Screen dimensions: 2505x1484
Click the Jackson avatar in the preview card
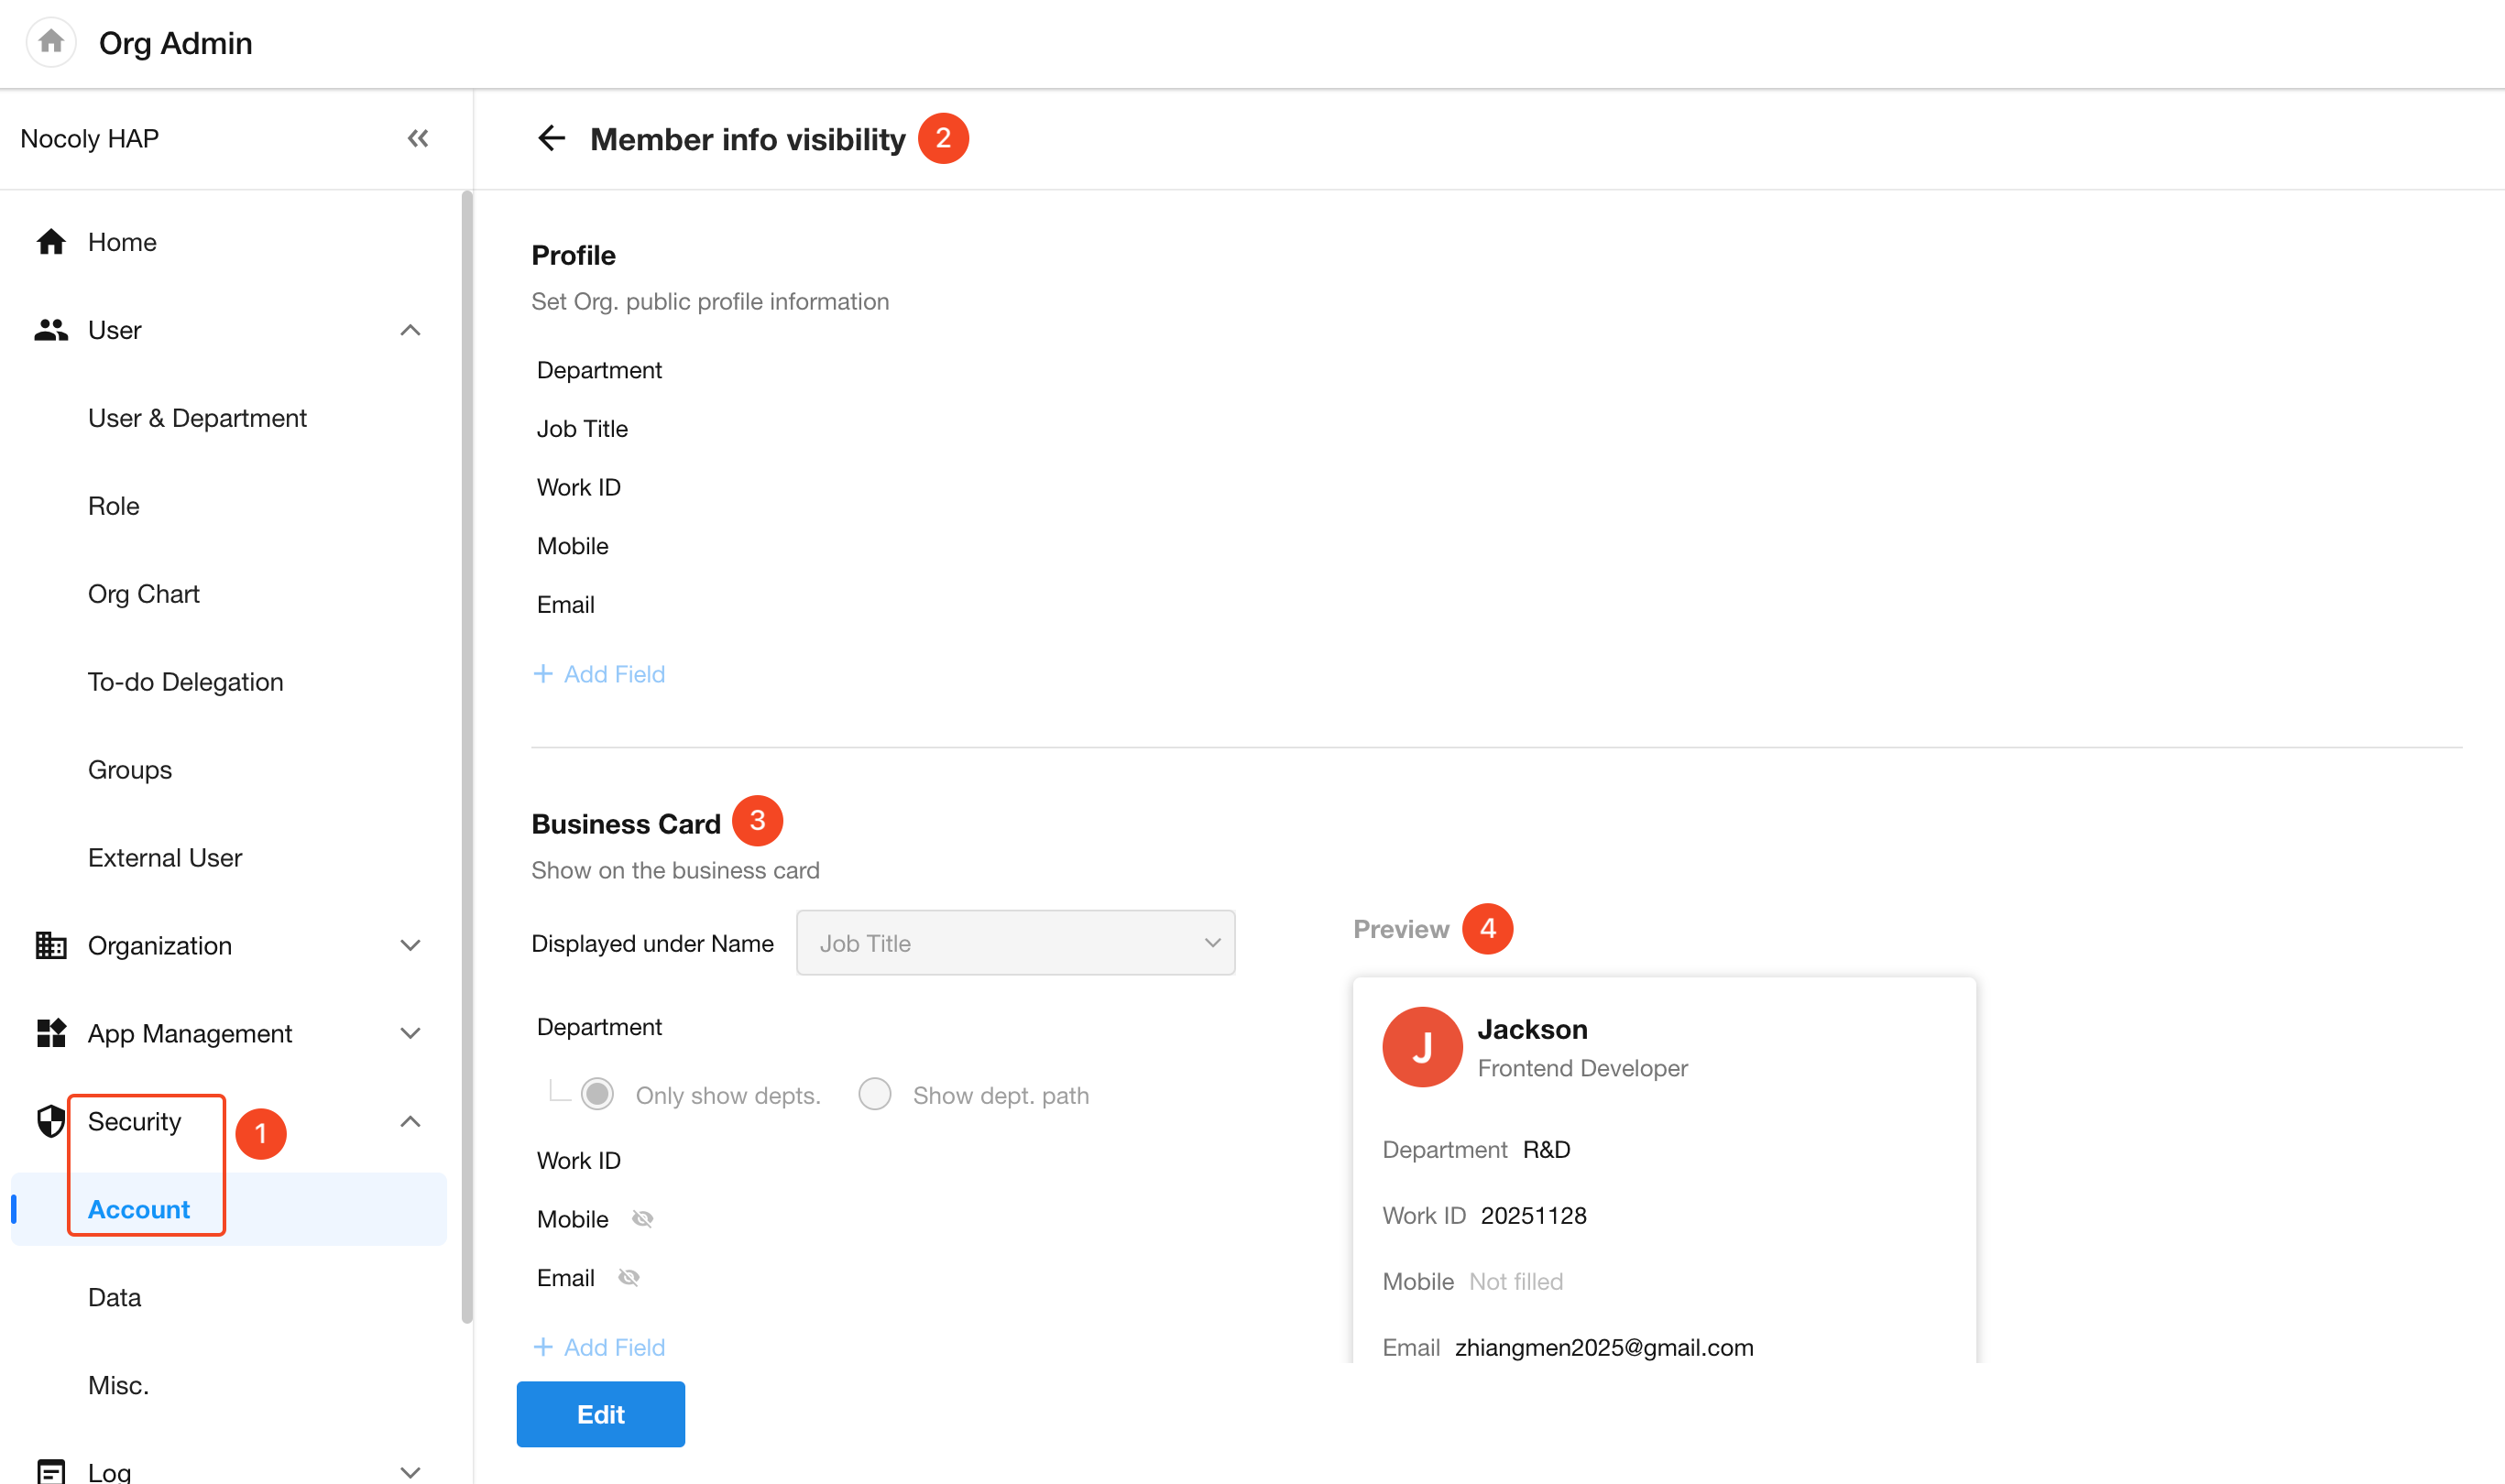(1421, 1047)
